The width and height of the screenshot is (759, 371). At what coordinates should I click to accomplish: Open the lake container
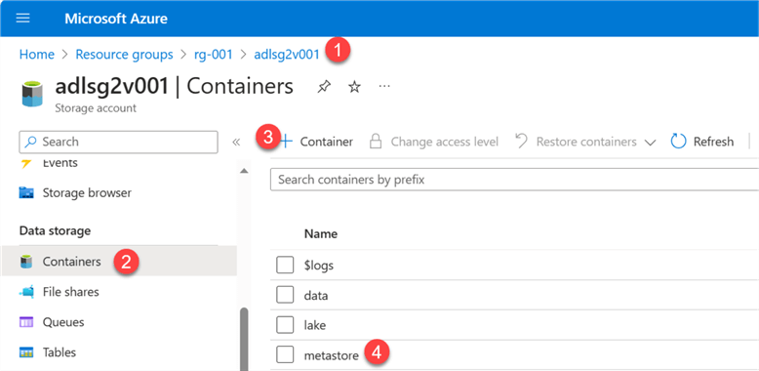coord(315,325)
